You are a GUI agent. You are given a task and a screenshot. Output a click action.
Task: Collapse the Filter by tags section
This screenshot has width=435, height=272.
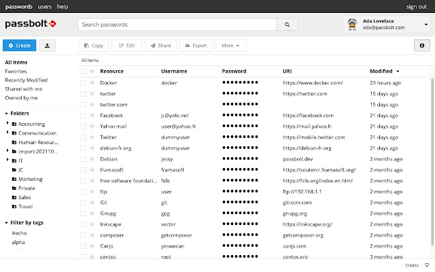(7, 222)
